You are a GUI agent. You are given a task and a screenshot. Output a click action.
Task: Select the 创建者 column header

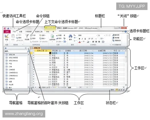pyautogui.click(x=69, y=51)
